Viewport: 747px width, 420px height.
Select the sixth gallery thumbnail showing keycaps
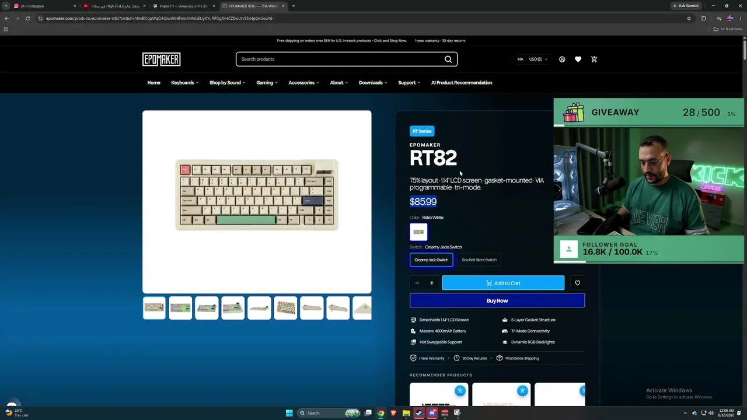285,308
